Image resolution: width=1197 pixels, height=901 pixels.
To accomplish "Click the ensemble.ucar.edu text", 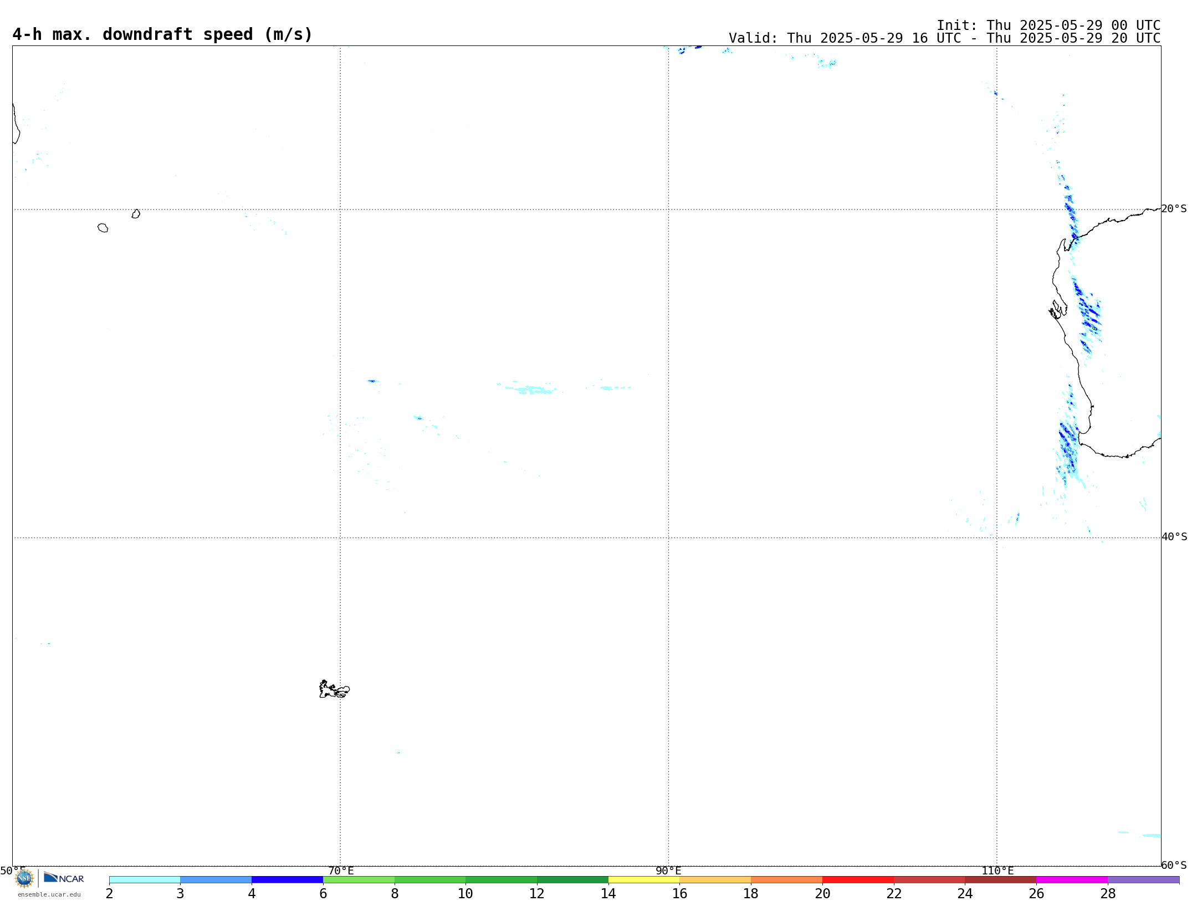I will pos(49,894).
